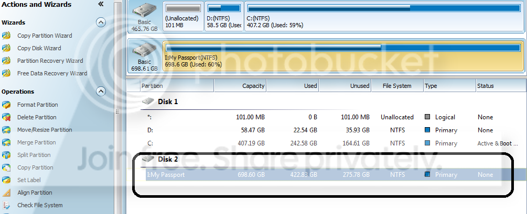
Task: Click the Free Data Recovery Wizard icon
Action: click(6, 73)
